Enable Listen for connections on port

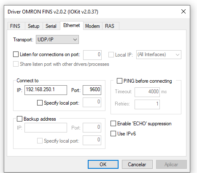pos(16,54)
